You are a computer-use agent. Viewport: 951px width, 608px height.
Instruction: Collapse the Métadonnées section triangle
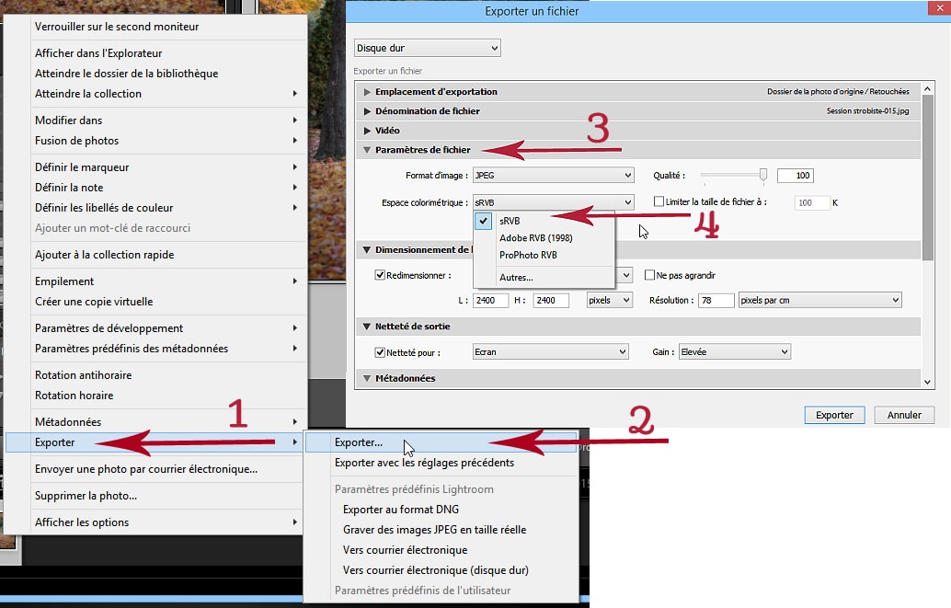point(368,378)
